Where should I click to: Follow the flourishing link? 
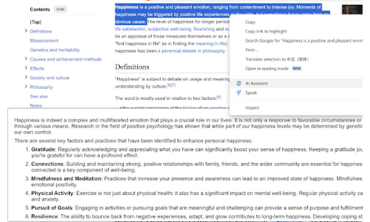(x=204, y=29)
